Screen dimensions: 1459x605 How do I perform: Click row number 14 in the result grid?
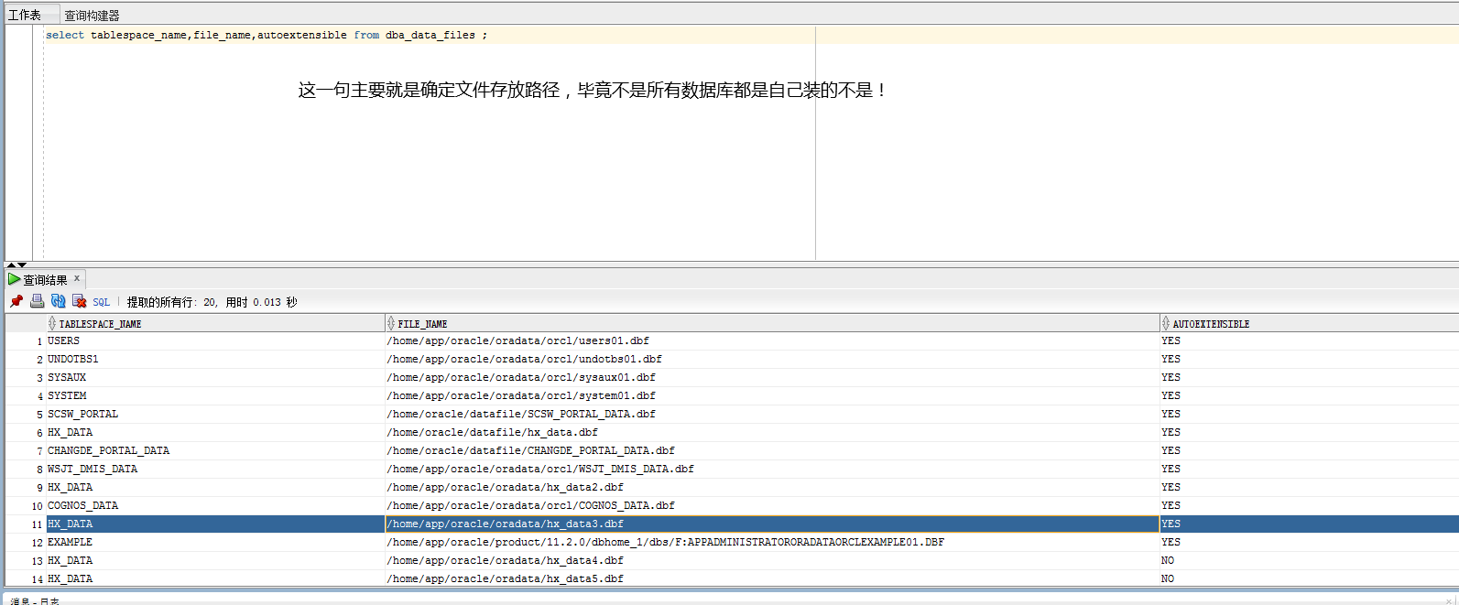37,579
